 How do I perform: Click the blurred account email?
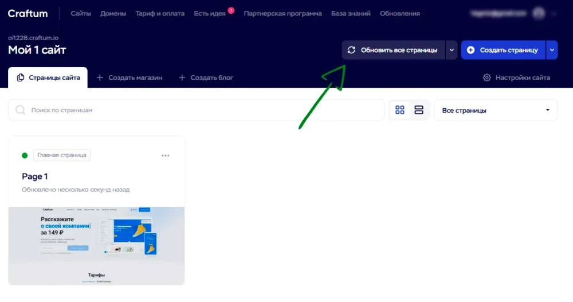[499, 14]
